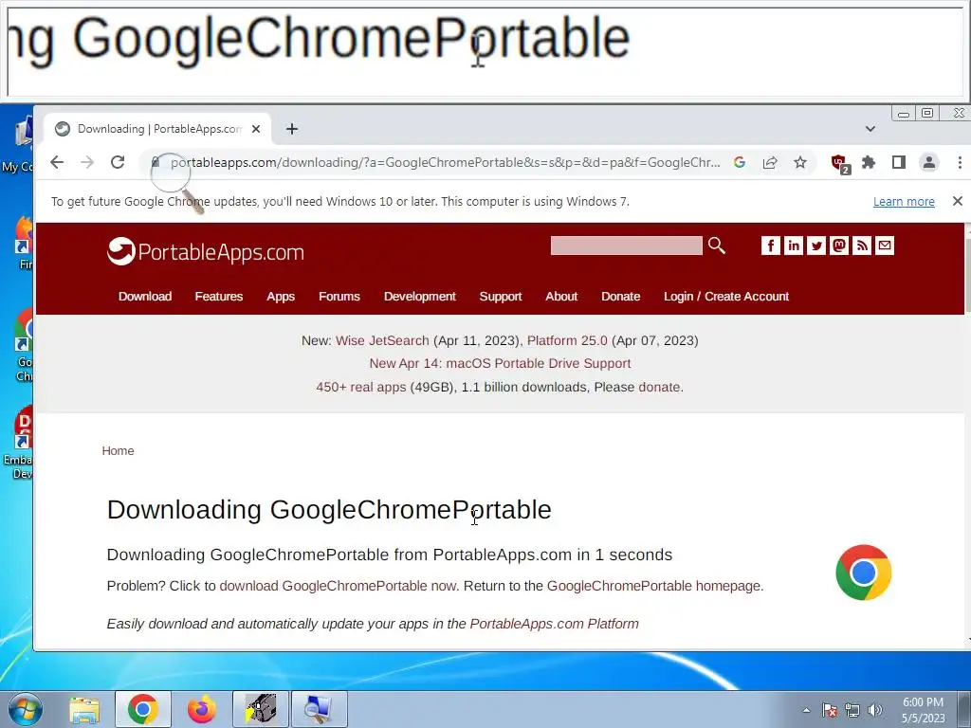This screenshot has height=728, width=971.
Task: Close the Downloading PortableApps tab
Action: 256,129
